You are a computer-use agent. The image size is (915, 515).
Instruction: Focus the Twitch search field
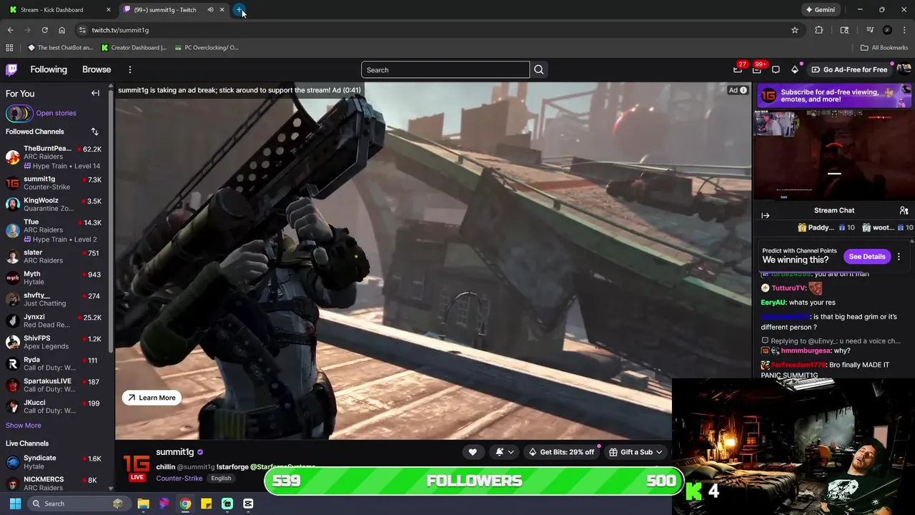pos(445,69)
